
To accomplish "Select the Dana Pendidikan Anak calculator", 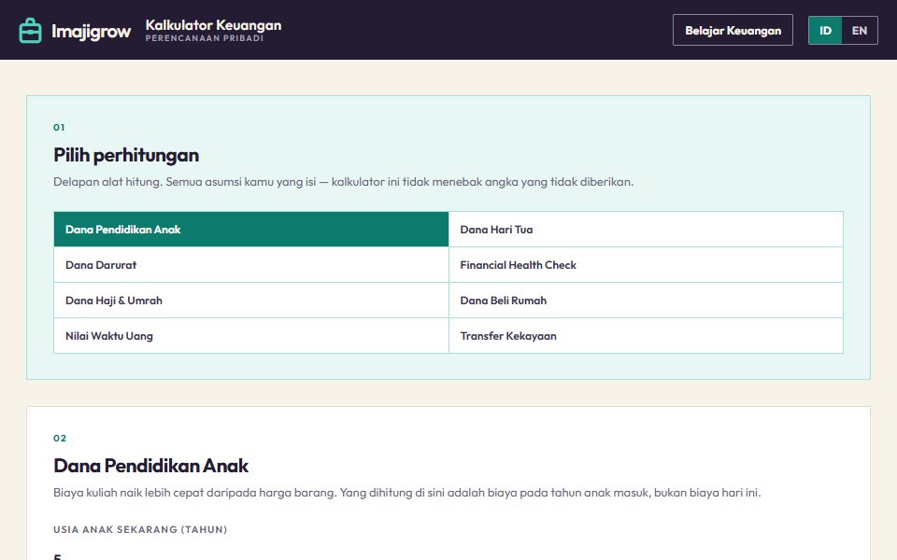I will click(x=251, y=230).
